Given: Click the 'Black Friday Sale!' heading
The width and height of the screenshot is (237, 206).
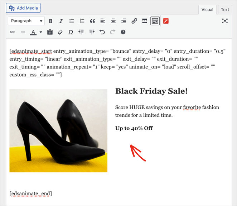Looking at the screenshot, I should [151, 91].
